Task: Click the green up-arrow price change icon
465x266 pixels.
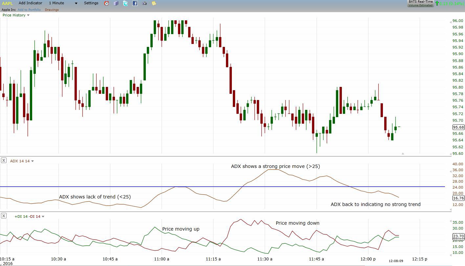Action: 437,3
